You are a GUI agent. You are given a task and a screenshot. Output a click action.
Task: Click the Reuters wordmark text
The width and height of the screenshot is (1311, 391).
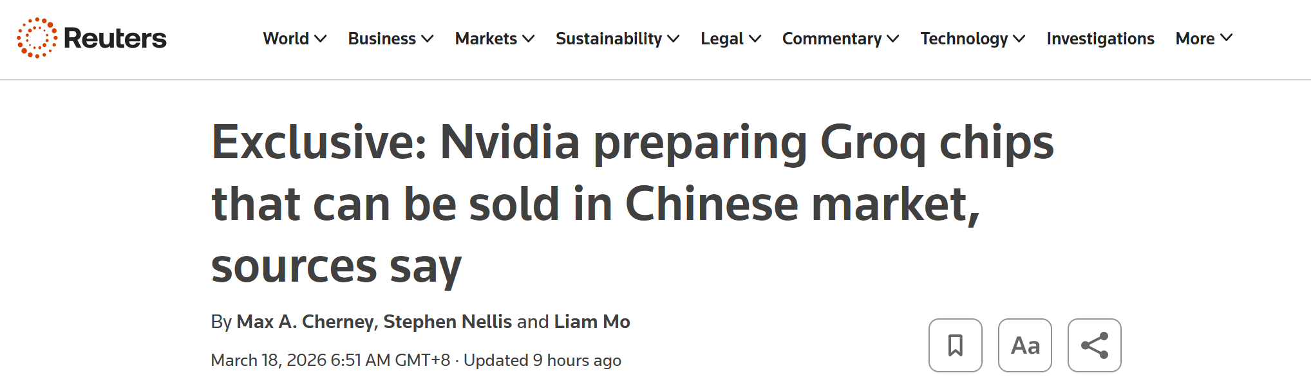coord(115,39)
